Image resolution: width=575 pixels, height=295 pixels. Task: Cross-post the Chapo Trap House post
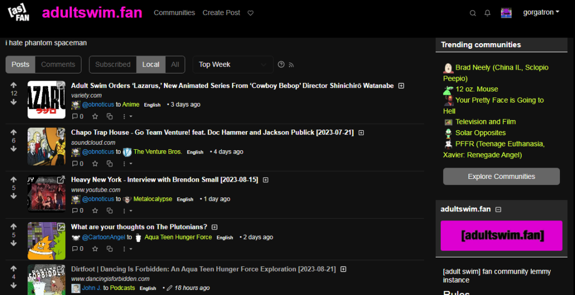109,163
